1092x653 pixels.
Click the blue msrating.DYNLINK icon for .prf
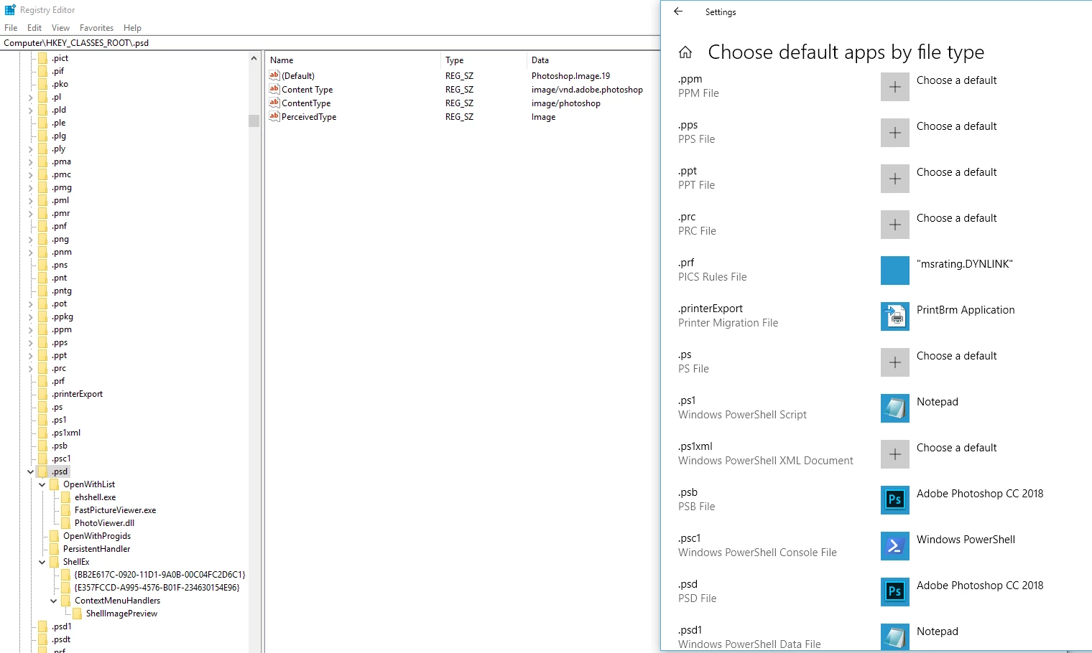[895, 271]
